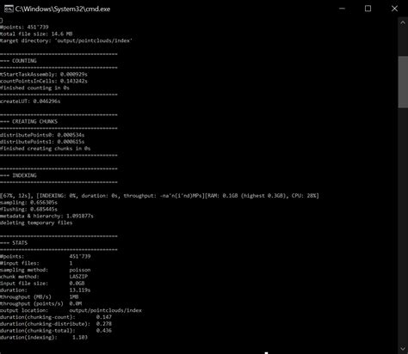Click the 'countPointsInCells: 0.143242s' line

pos(44,81)
